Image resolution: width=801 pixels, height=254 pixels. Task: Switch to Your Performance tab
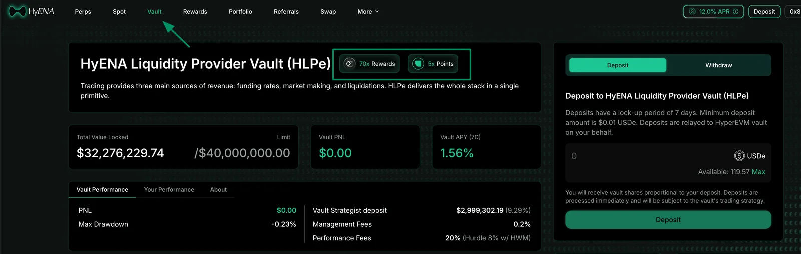169,190
